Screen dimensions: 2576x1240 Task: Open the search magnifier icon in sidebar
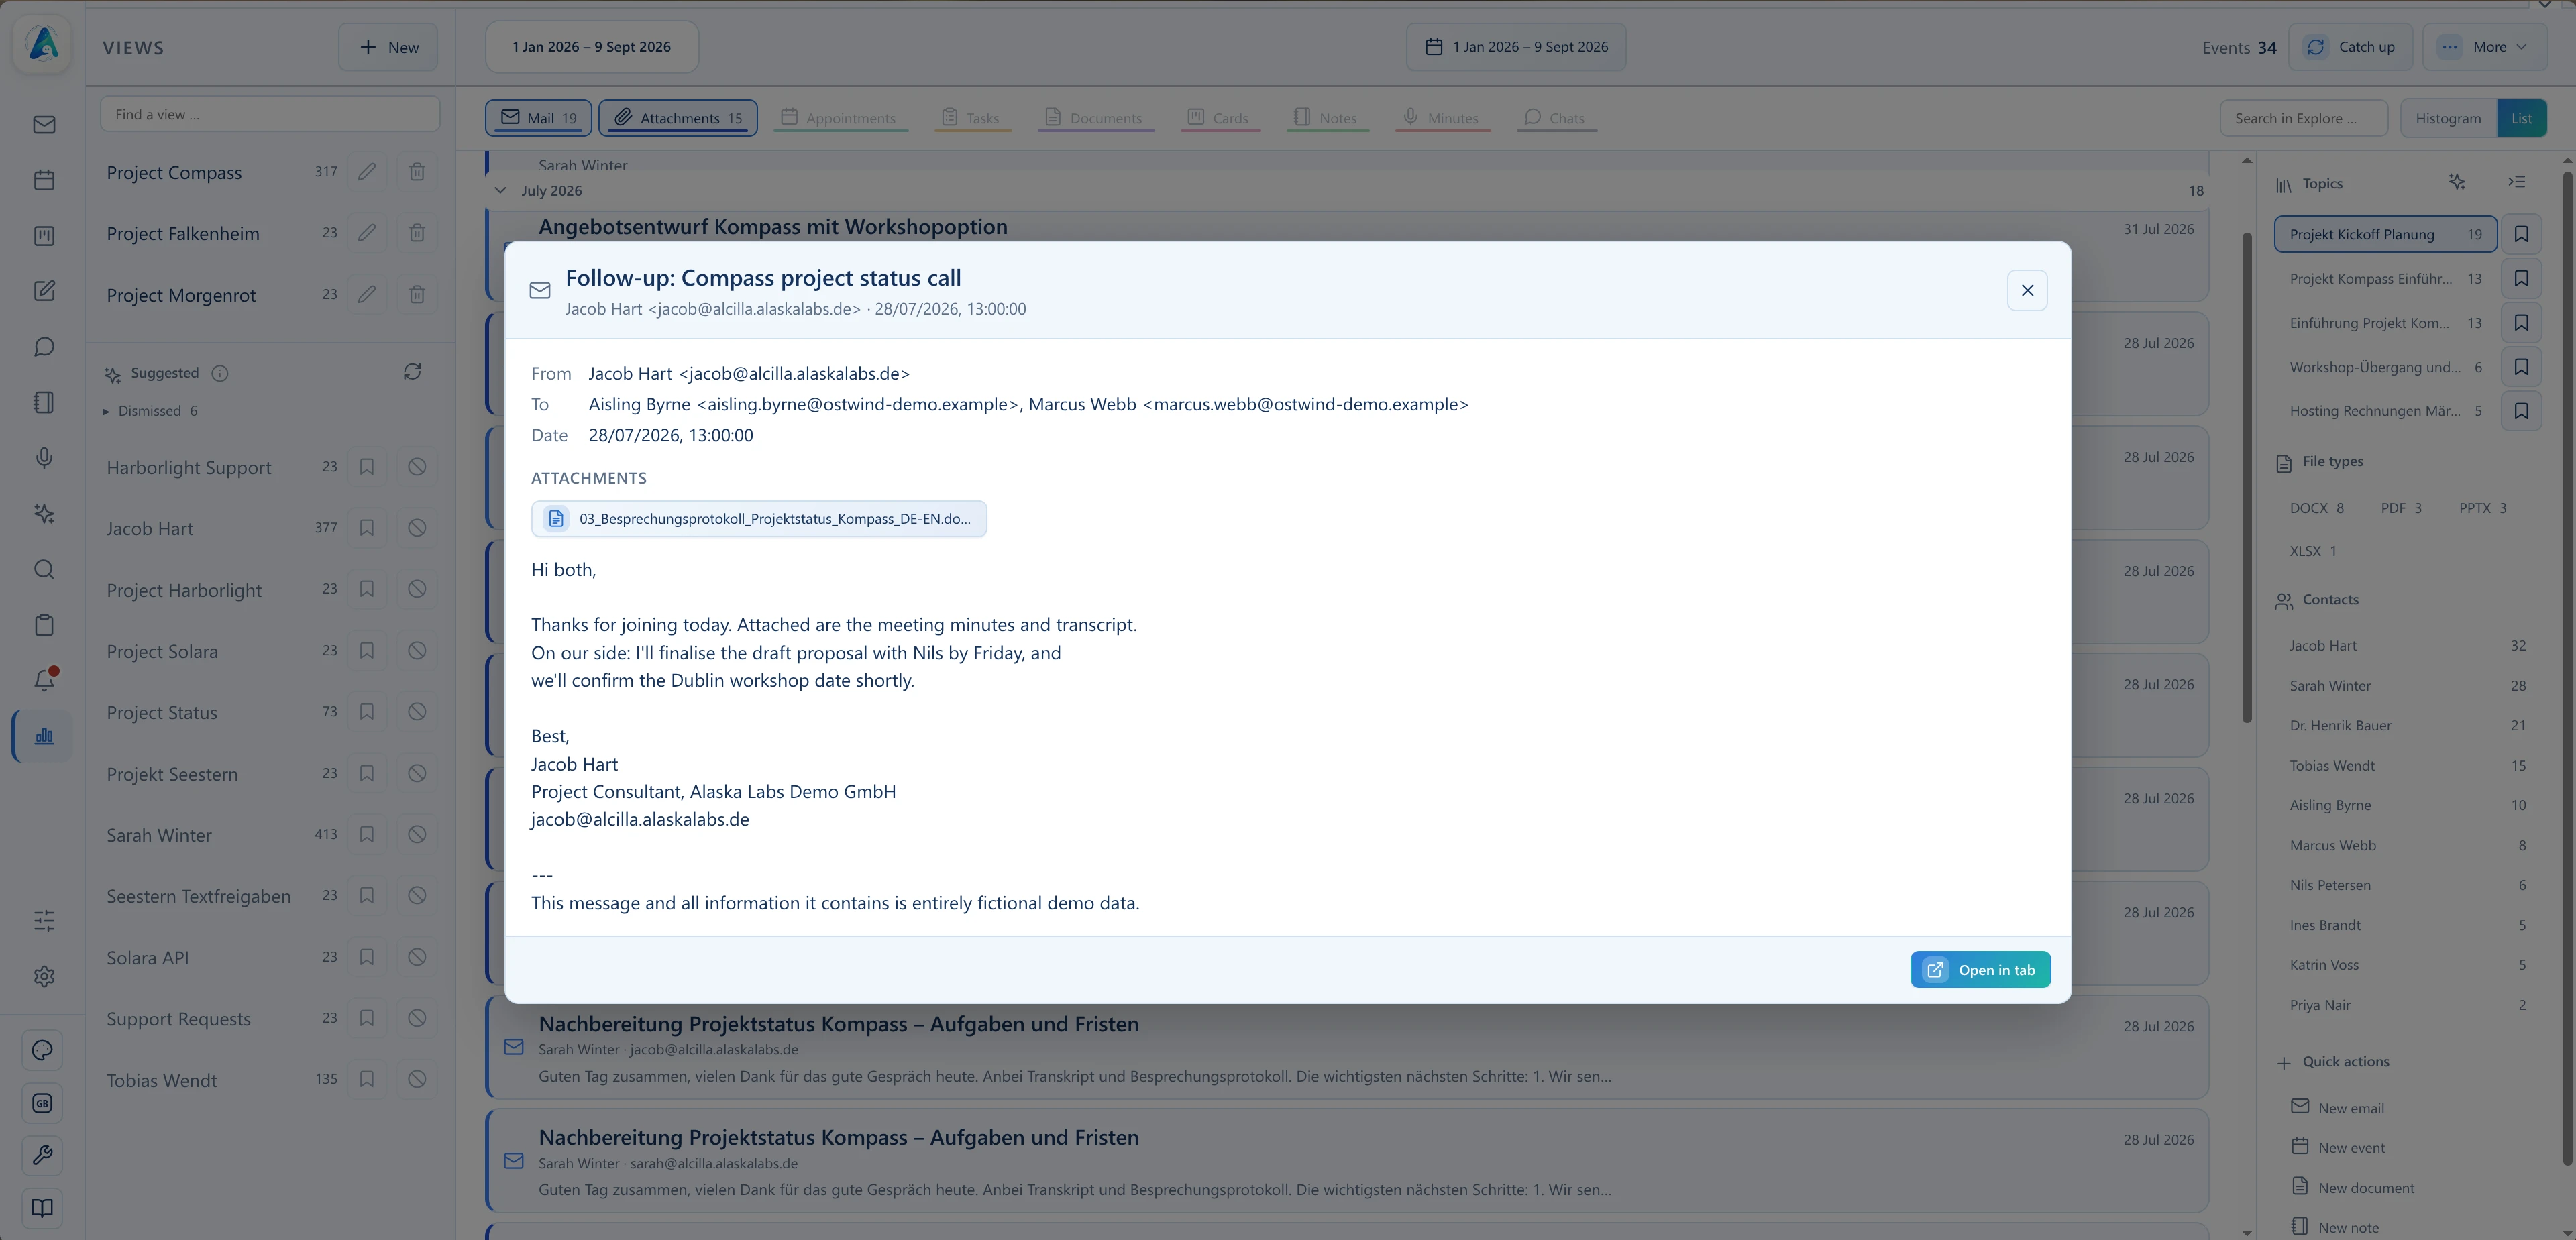pos(44,569)
